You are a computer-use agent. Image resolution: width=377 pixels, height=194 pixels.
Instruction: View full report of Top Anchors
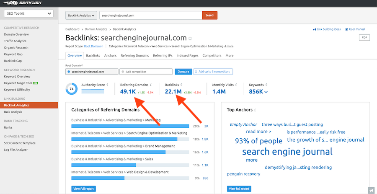[x=239, y=189]
